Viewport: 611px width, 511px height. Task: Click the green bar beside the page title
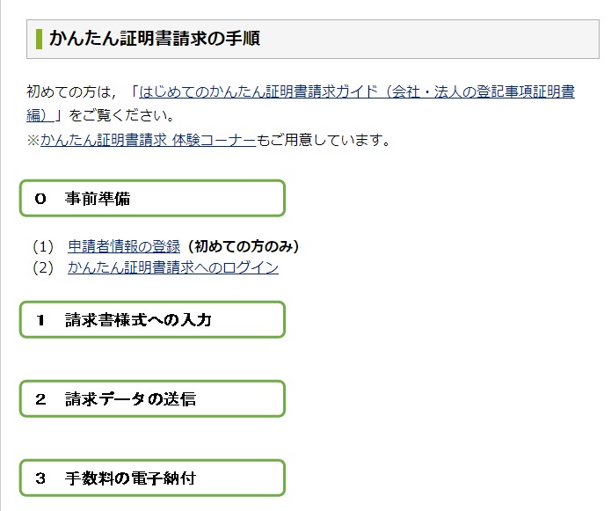click(40, 39)
